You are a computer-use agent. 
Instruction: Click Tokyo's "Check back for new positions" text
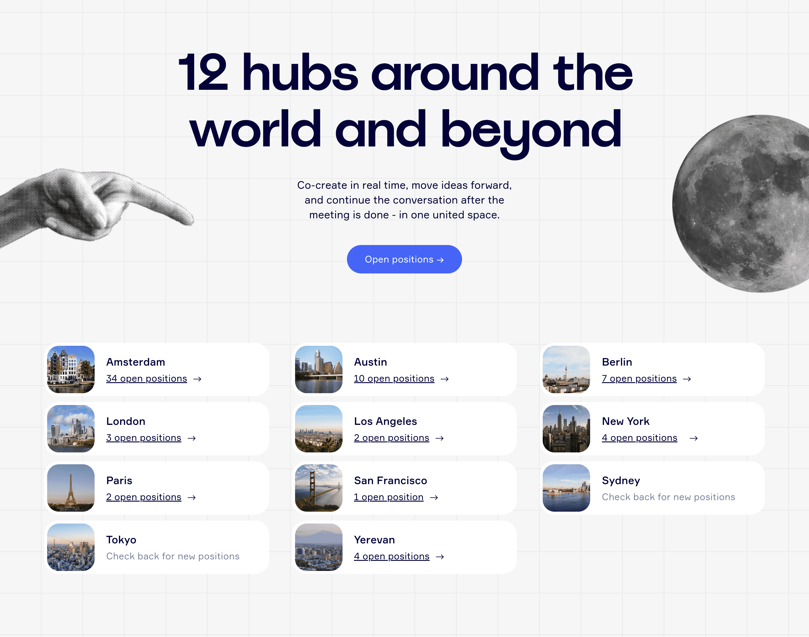click(x=173, y=556)
